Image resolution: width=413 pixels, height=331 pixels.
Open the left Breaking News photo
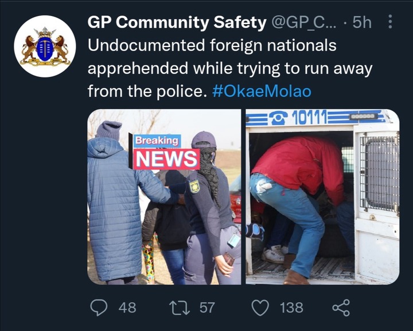(164, 197)
